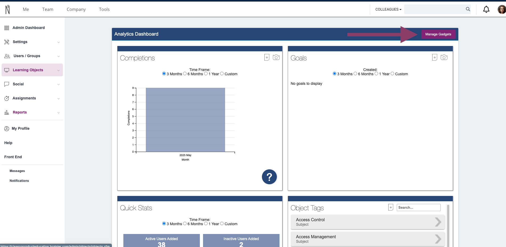506x247 pixels.
Task: Open user profile avatar in header
Action: pos(501,9)
